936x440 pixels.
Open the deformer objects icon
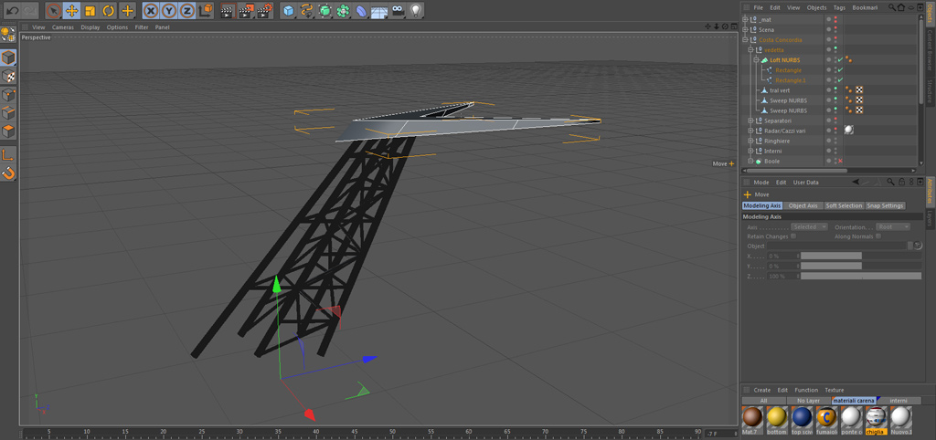(x=362, y=10)
